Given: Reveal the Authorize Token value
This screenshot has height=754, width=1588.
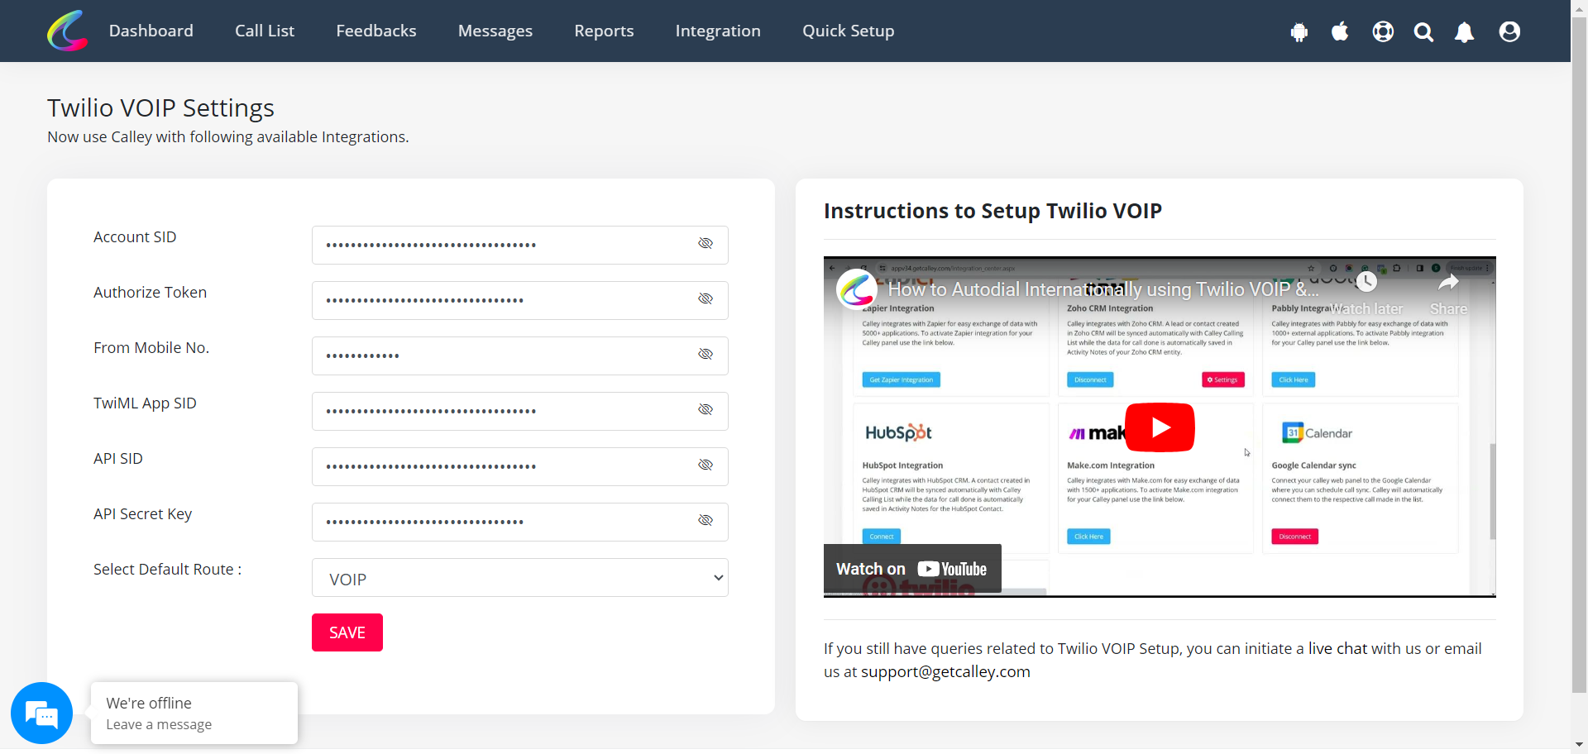Looking at the screenshot, I should pyautogui.click(x=706, y=299).
